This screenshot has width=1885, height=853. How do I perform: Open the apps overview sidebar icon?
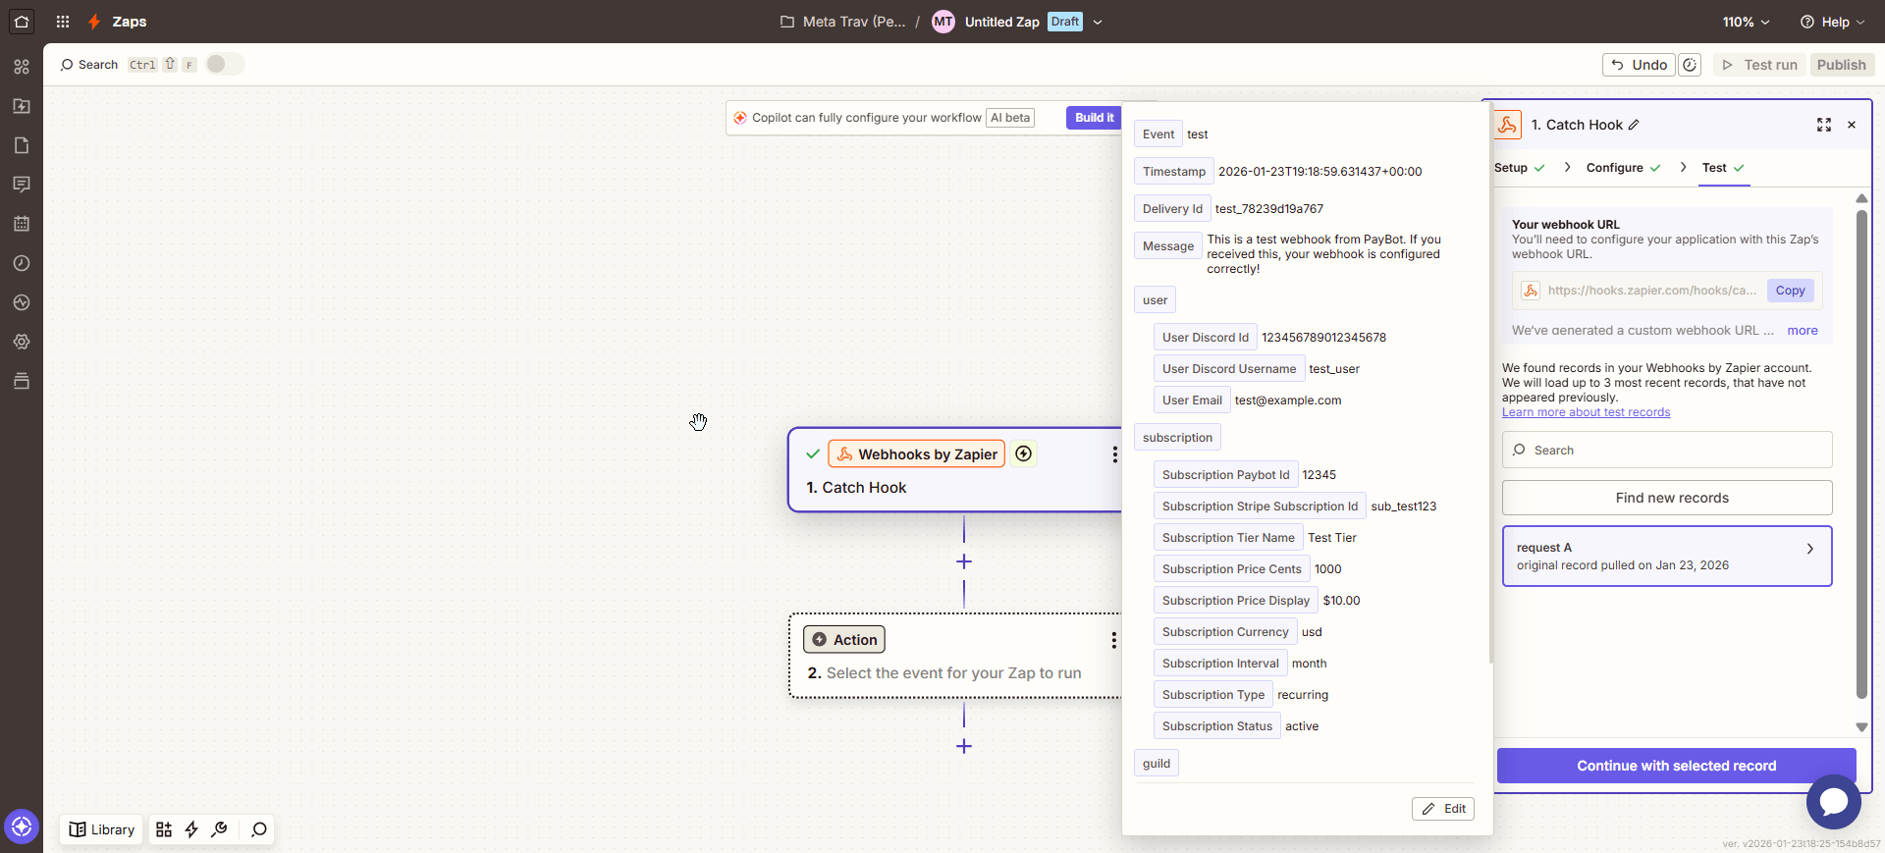[x=22, y=67]
